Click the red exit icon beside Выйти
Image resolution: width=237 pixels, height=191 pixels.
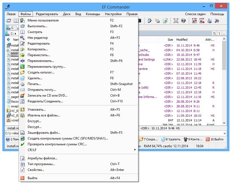click(22, 178)
